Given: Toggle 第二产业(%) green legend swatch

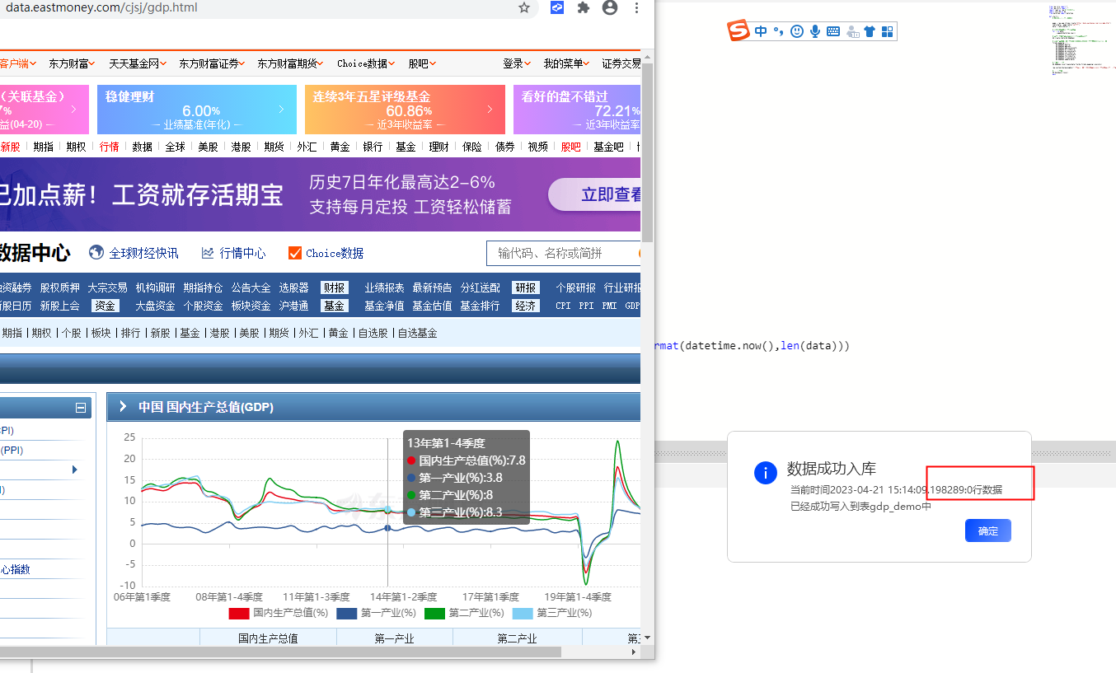Looking at the screenshot, I should 435,613.
